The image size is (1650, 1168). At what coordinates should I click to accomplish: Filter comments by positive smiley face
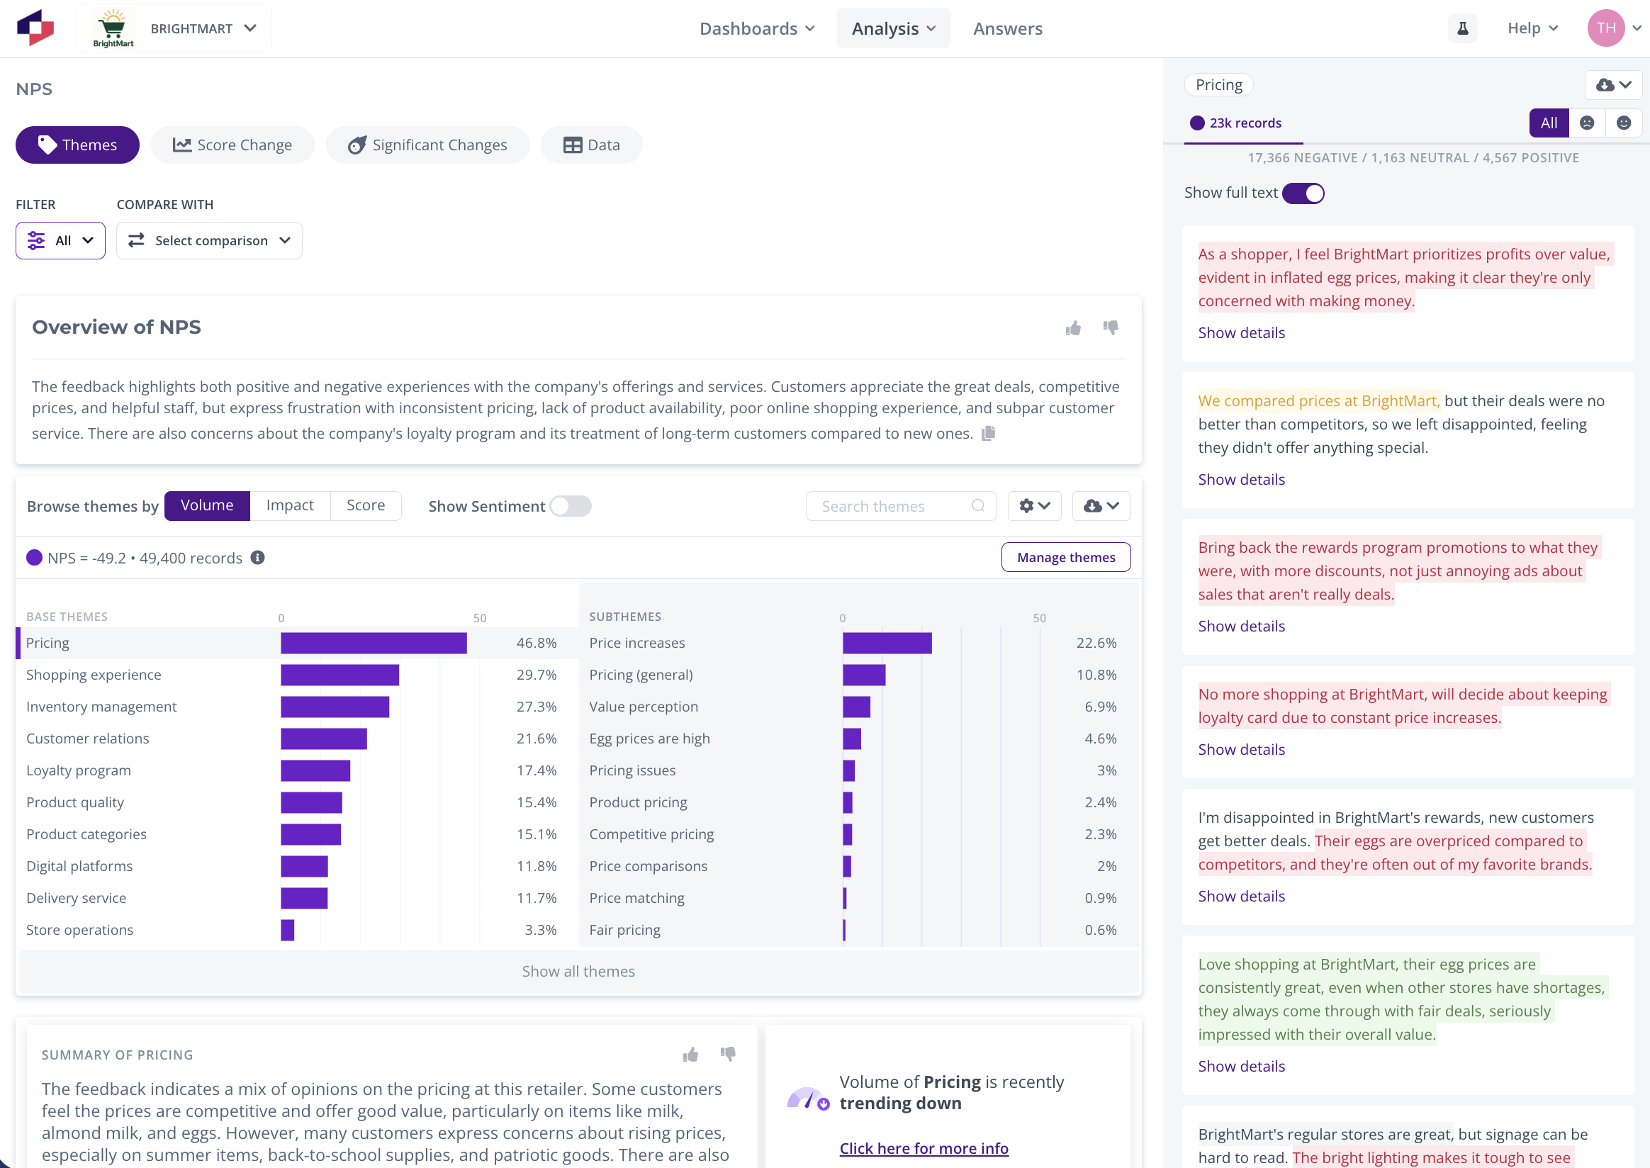pos(1623,123)
